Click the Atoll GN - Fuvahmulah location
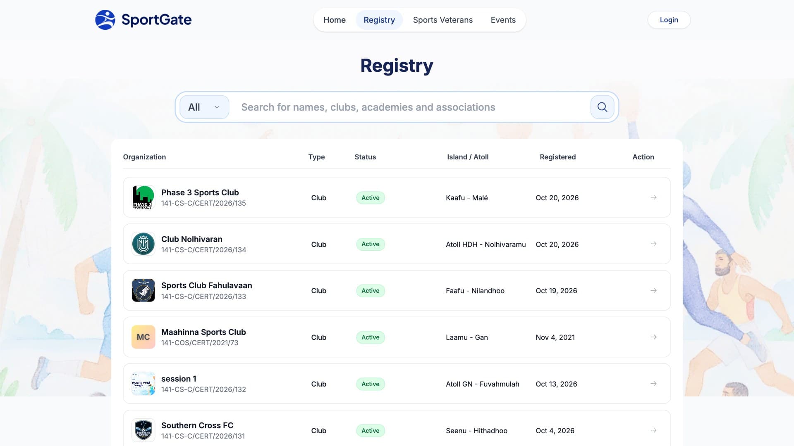794x446 pixels. pyautogui.click(x=483, y=384)
